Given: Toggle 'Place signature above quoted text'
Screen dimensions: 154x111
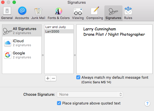Looking at the screenshot, I should pyautogui.click(x=59, y=103).
